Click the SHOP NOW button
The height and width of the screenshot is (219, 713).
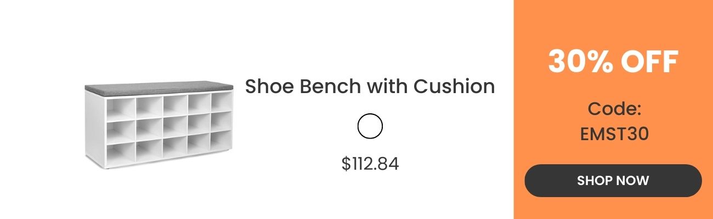(x=613, y=181)
